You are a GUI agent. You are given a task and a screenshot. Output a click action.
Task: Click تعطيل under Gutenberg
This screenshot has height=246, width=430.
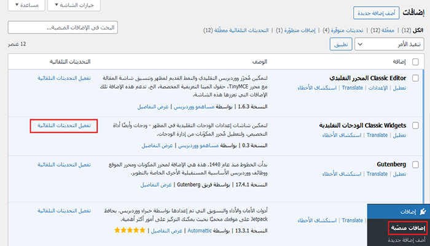tap(399, 174)
